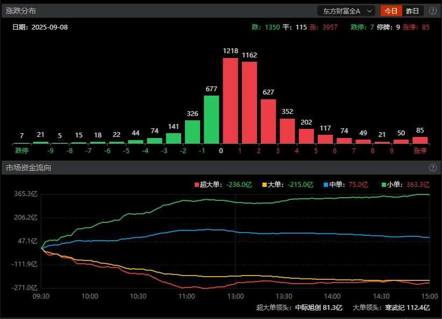
Task: Click the 平: 115 count
Action: (x=295, y=27)
